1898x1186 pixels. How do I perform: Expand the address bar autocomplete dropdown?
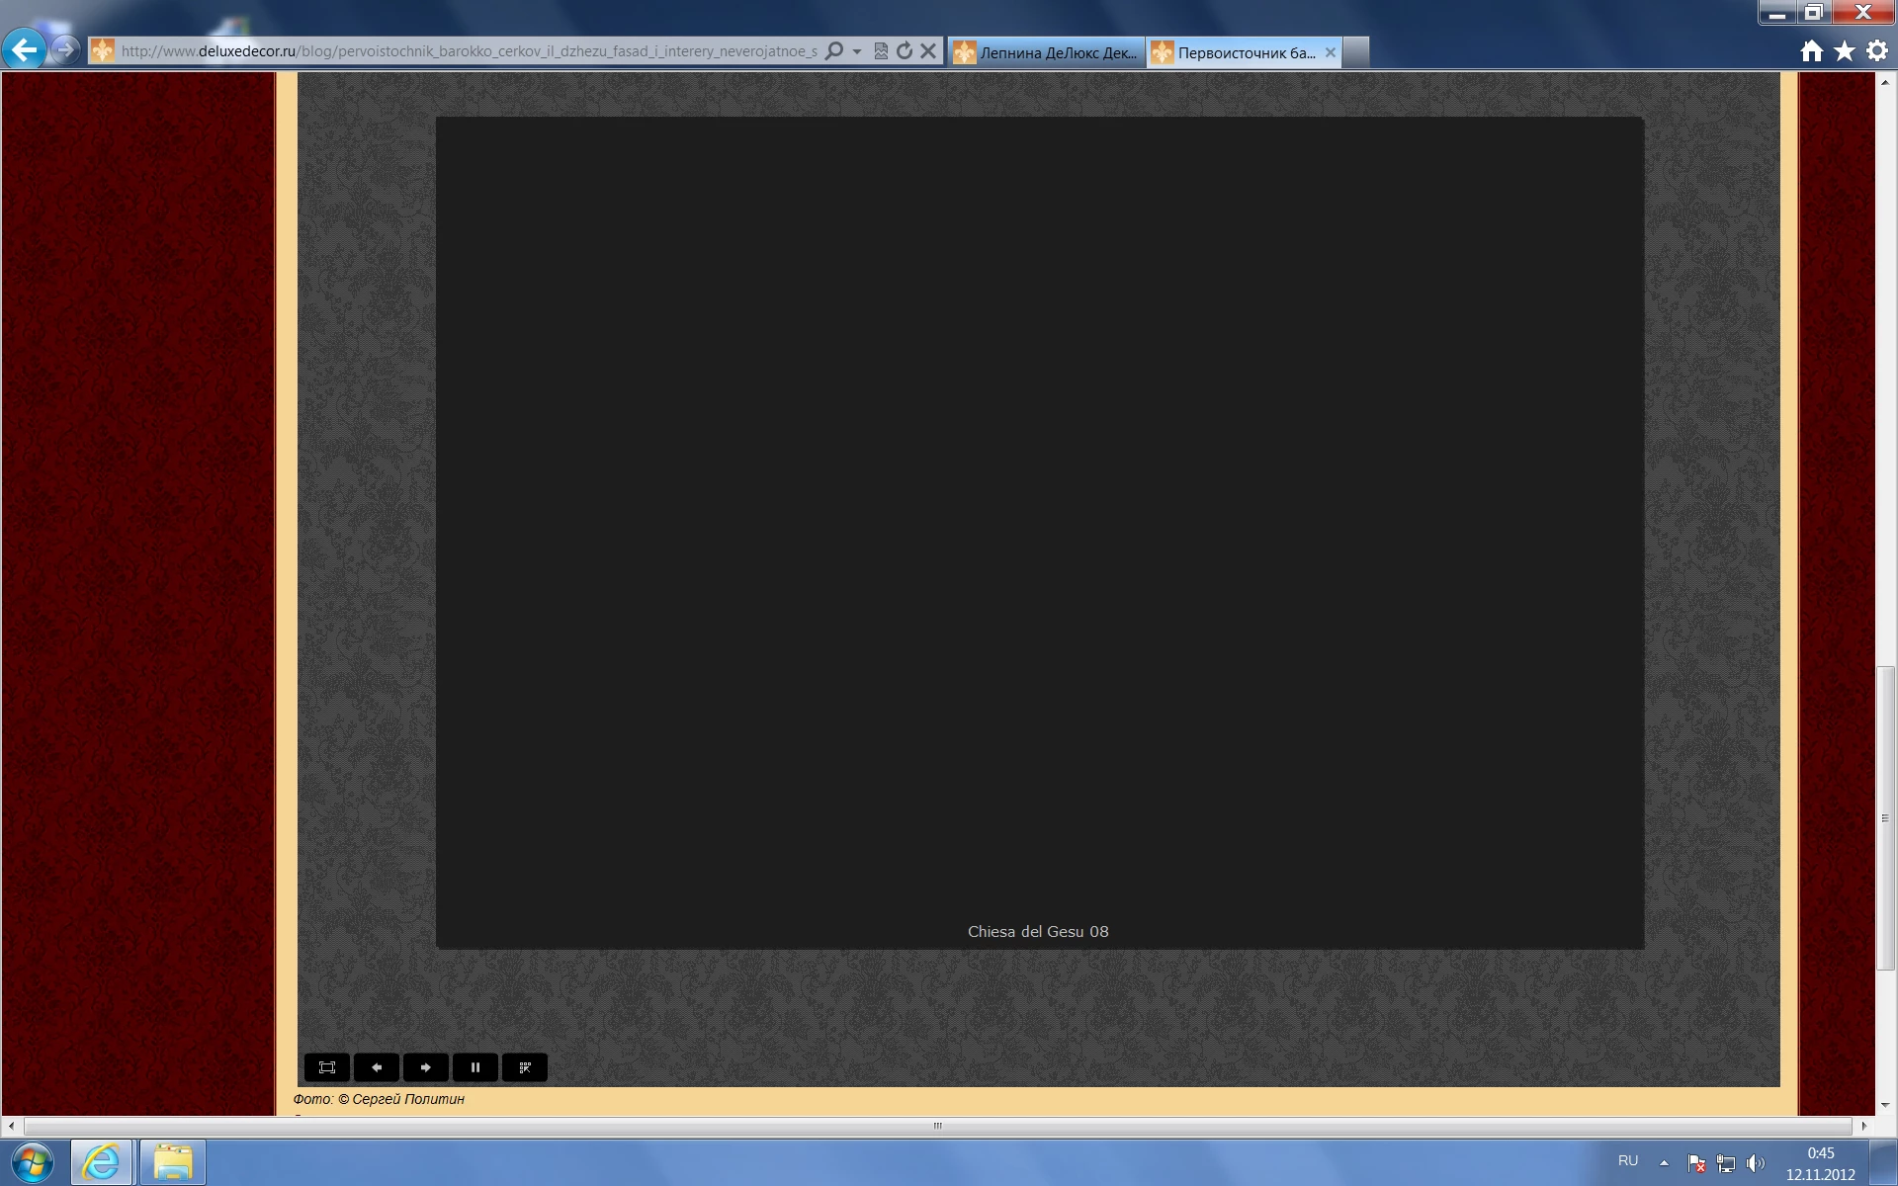point(857,51)
